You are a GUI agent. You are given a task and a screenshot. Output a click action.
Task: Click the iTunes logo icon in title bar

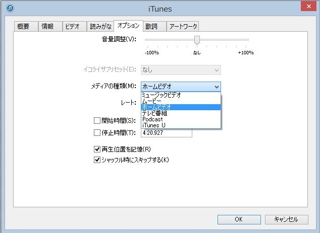[10, 9]
